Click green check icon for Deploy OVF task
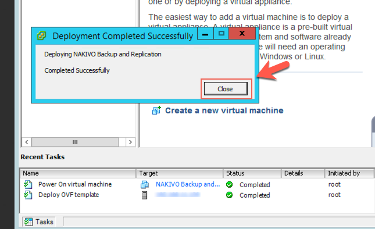 point(229,195)
